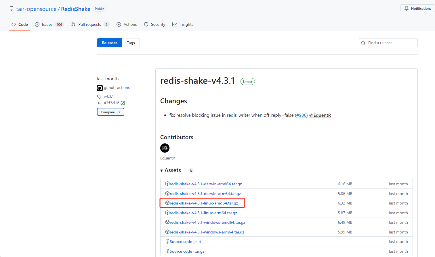
Task: Open commit 43f6d16
Action: click(x=112, y=103)
